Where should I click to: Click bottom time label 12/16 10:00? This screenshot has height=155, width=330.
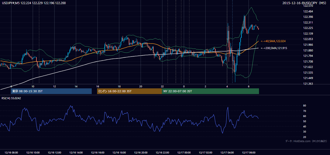click(33, 153)
